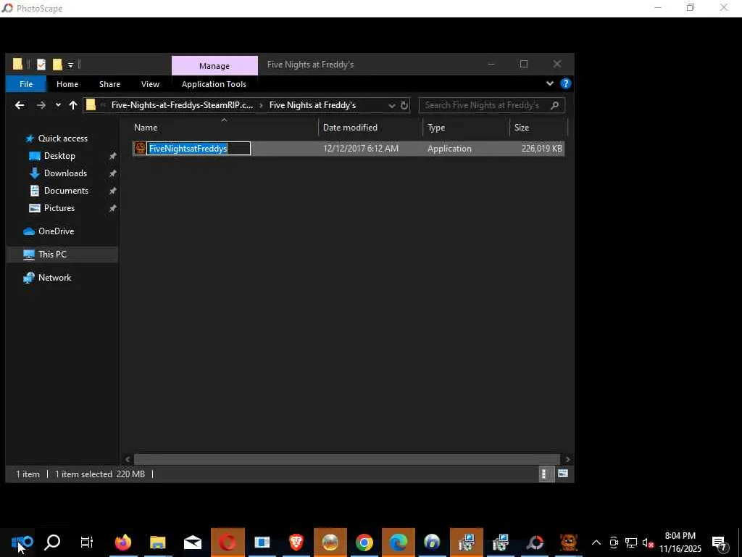
Task: Open taskbar Search
Action: pyautogui.click(x=52, y=542)
